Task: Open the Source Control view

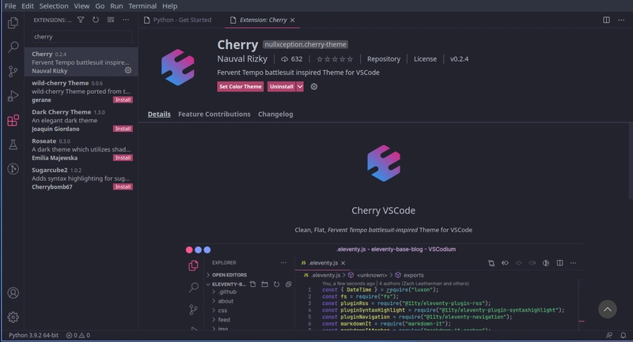Action: (x=13, y=71)
